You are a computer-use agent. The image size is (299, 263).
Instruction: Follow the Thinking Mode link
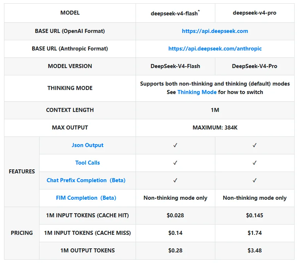[197, 92]
